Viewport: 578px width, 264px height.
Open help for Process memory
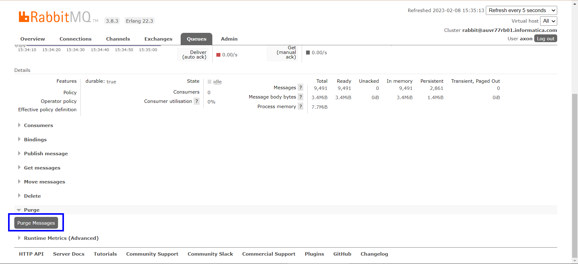click(300, 107)
